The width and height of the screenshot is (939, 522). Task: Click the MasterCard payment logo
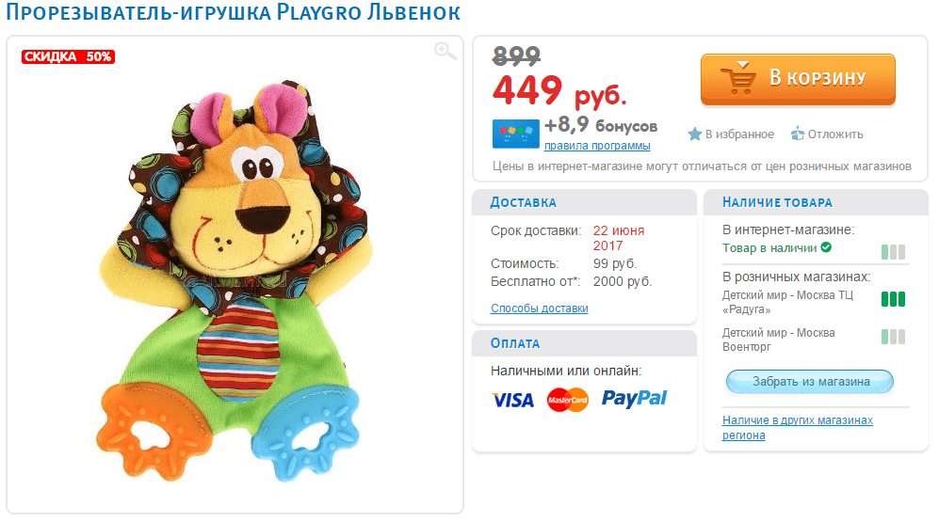567,400
